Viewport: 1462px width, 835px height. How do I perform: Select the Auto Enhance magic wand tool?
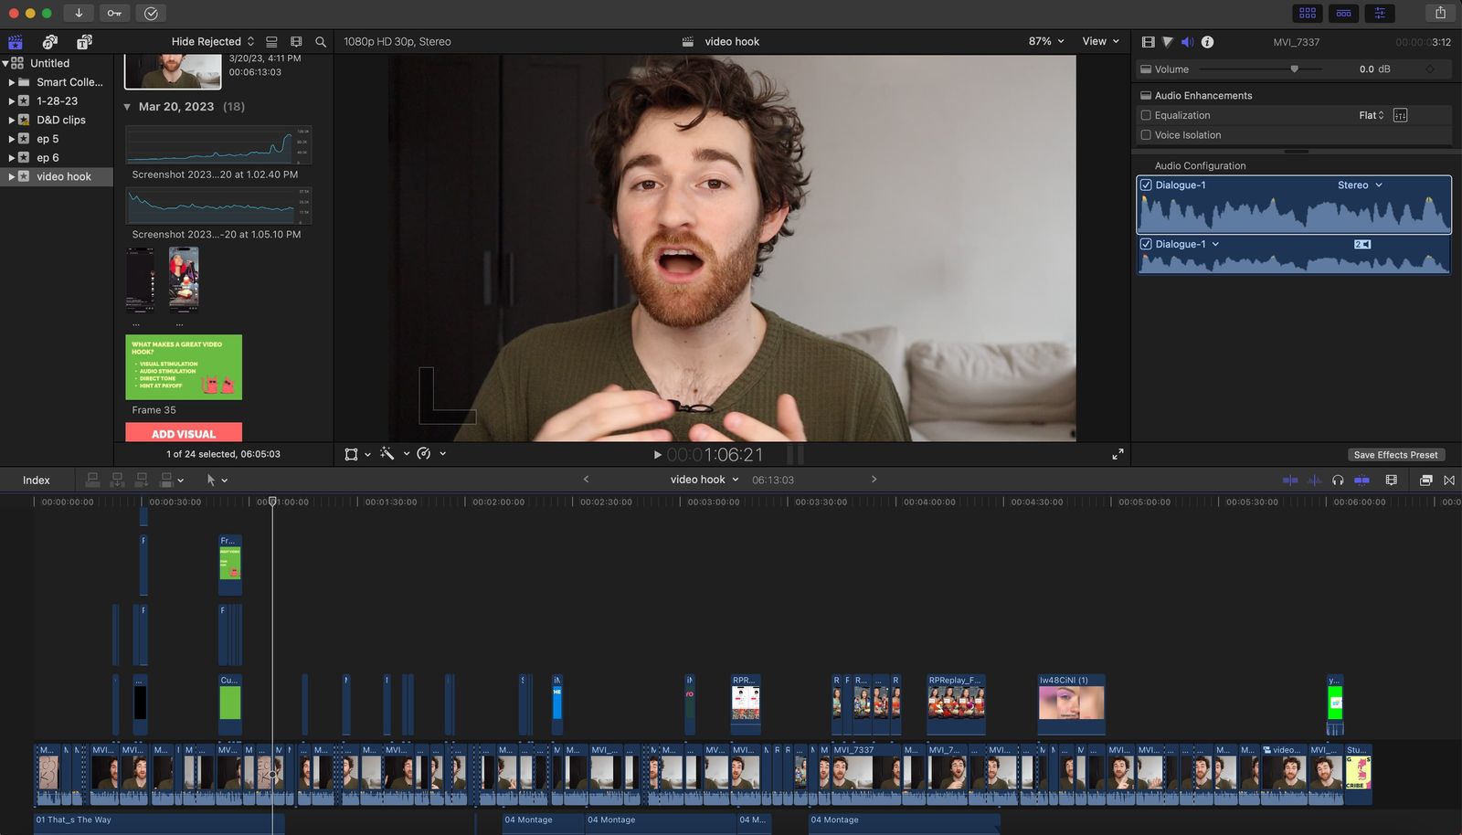coord(388,453)
